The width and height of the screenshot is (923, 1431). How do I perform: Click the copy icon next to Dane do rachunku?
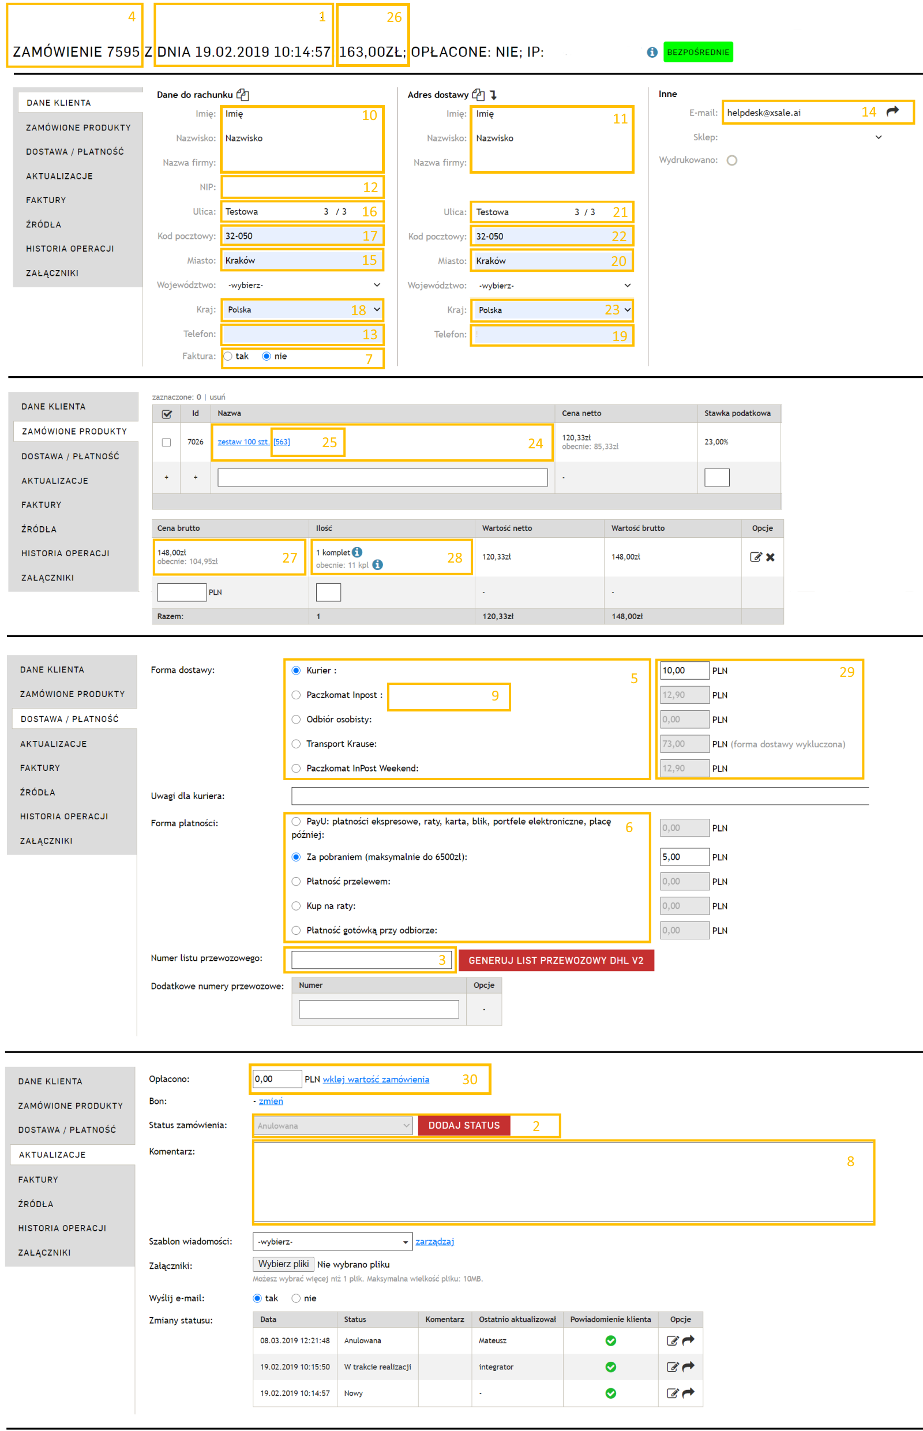click(242, 95)
